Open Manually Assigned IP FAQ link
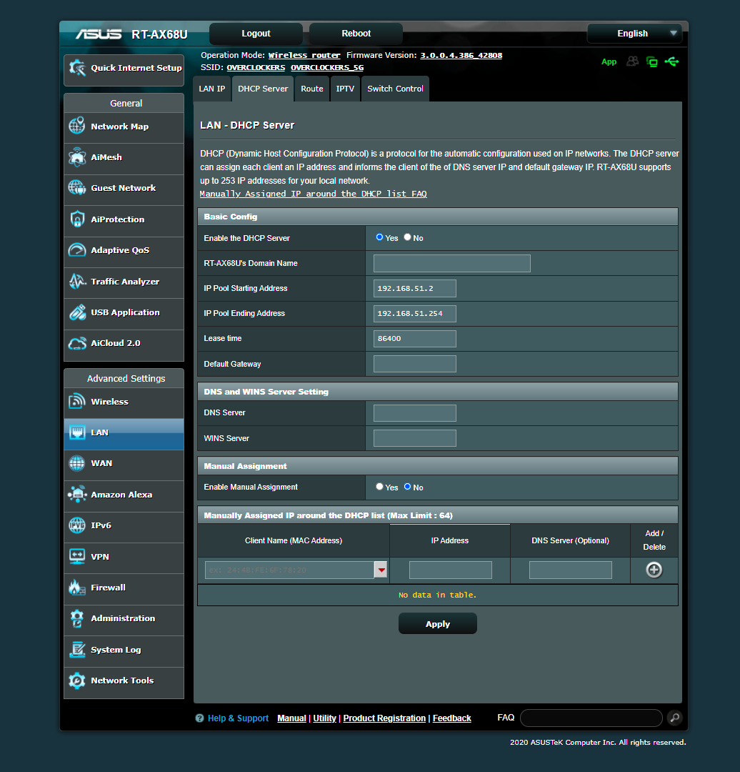 coord(314,194)
